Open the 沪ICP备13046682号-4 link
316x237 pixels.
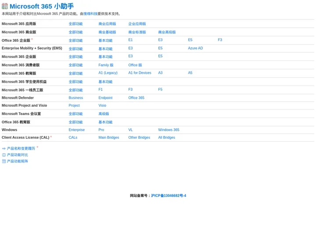pyautogui.click(x=169, y=196)
